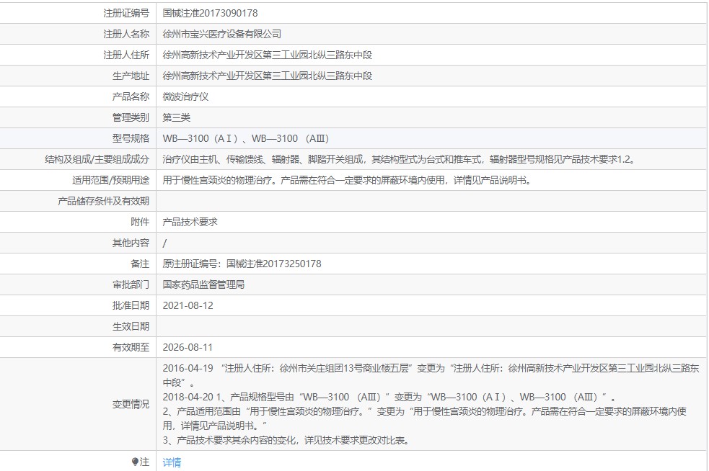Click the 审批部门 label
Image resolution: width=709 pixels, height=471 pixels.
click(x=131, y=284)
